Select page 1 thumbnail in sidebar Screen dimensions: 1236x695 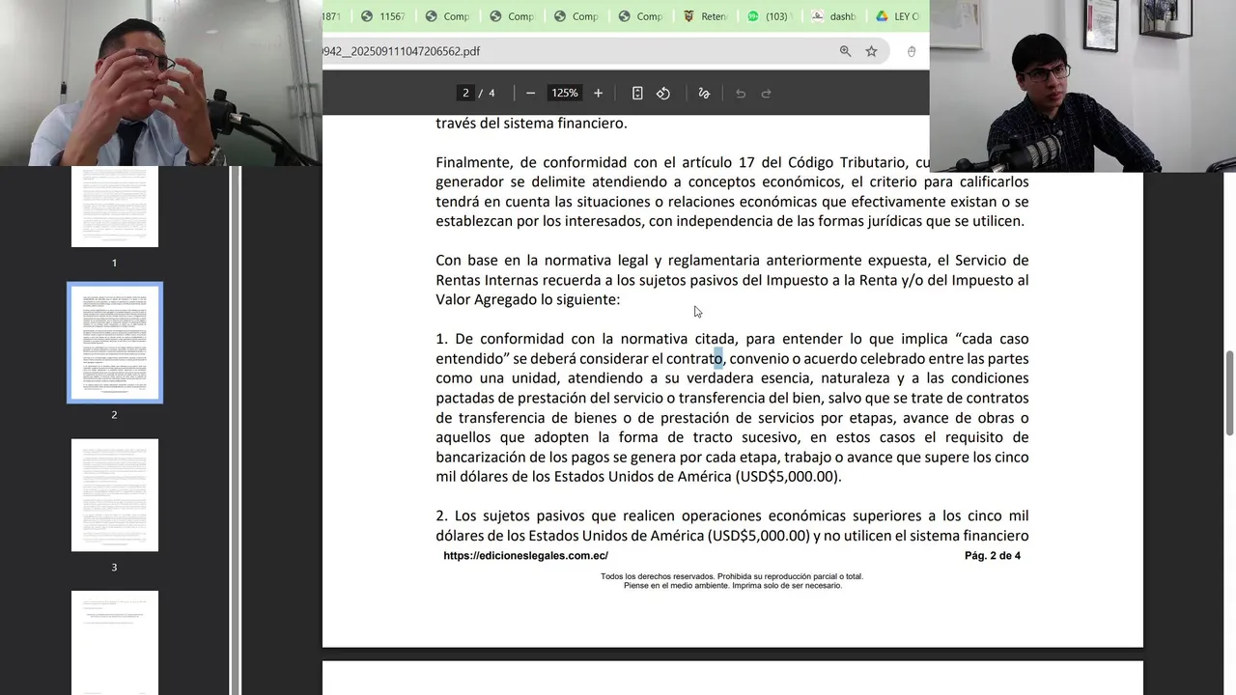click(x=115, y=207)
